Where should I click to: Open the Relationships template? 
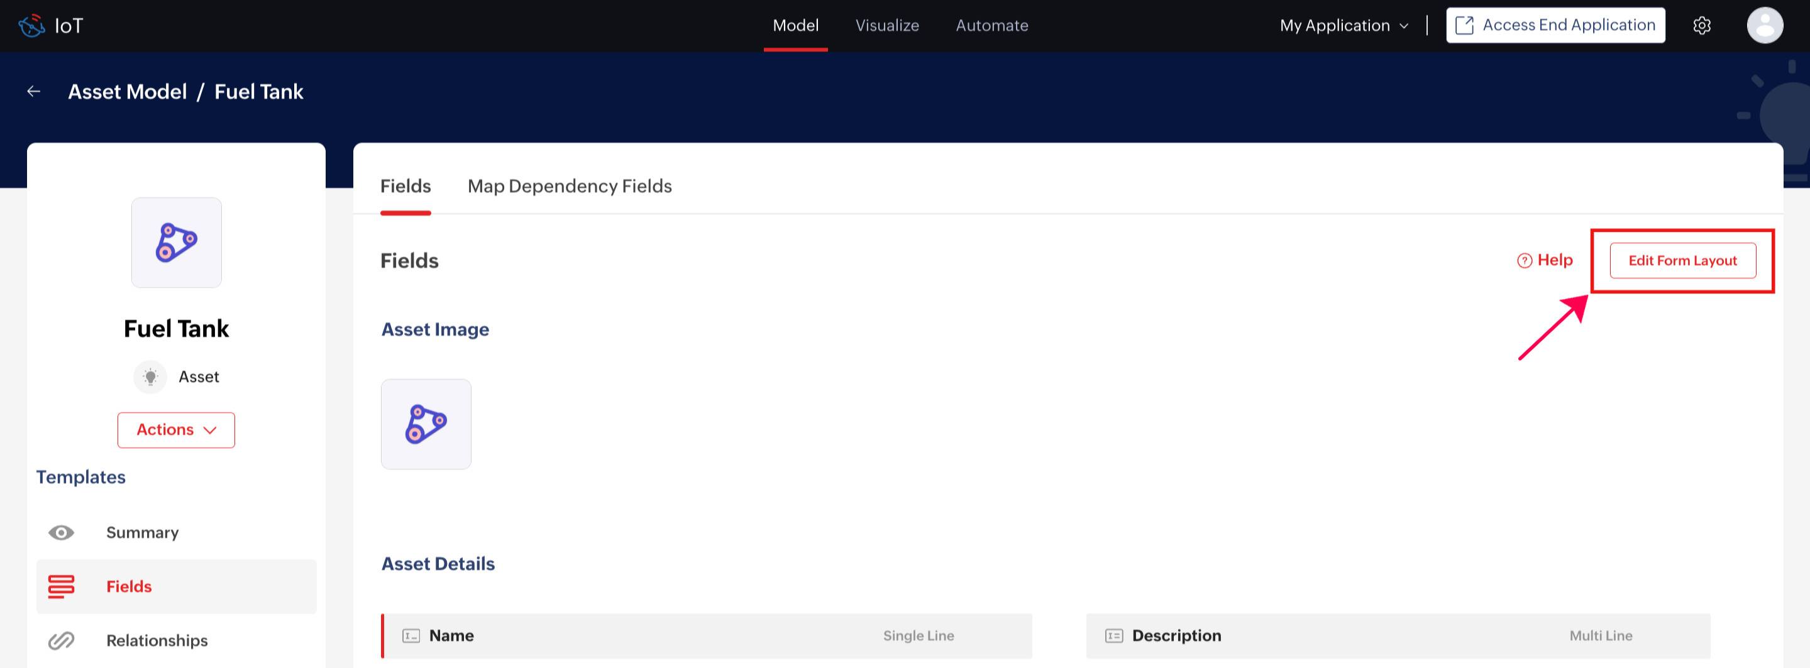point(177,640)
